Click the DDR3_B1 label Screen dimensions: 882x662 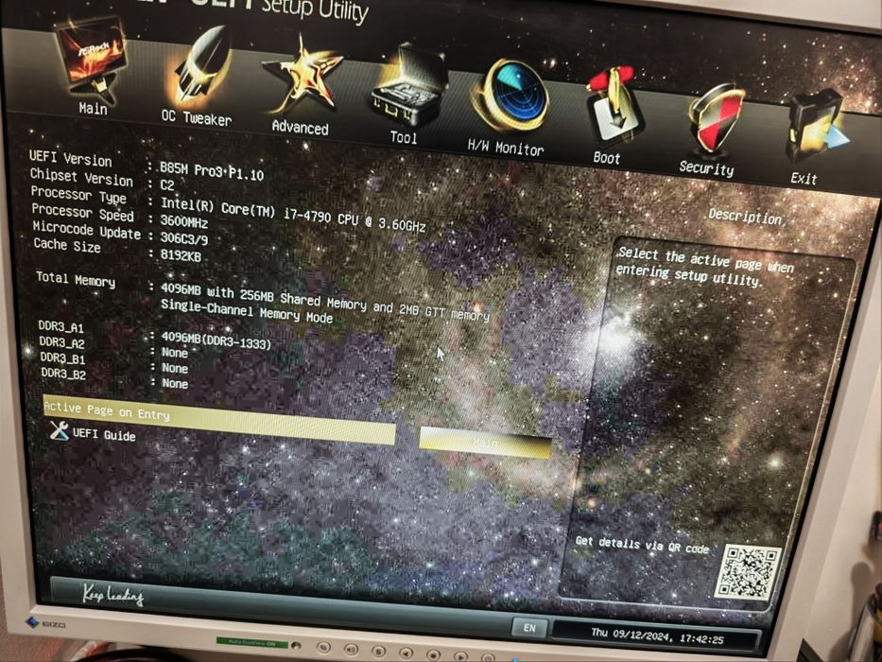point(62,358)
